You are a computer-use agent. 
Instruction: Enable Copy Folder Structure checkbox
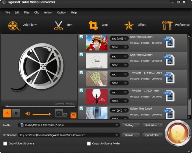(x=5, y=143)
